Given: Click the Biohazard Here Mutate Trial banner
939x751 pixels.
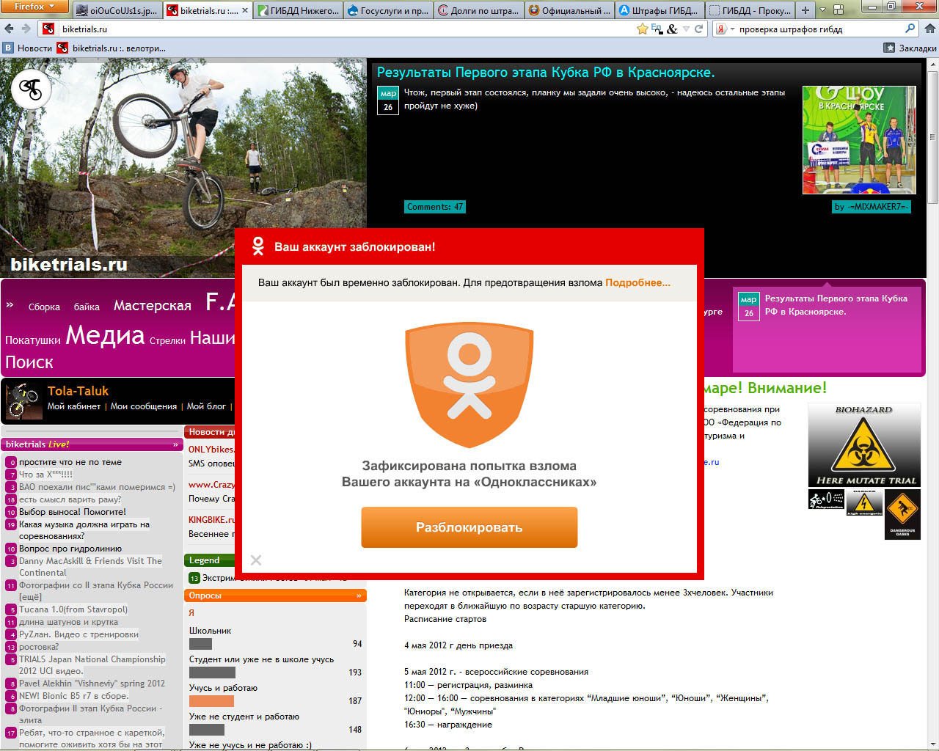Looking at the screenshot, I should coord(864,445).
